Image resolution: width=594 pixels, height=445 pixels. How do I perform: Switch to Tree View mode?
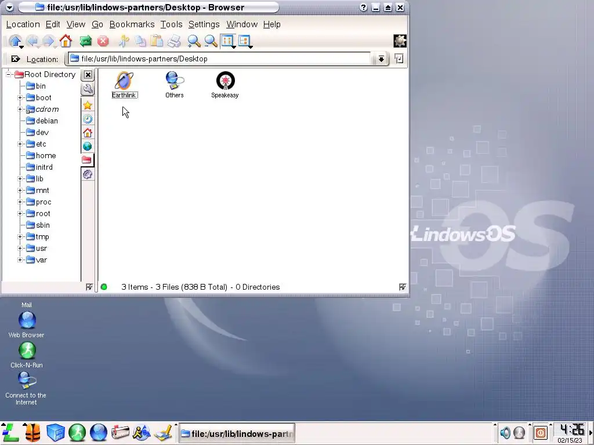244,41
